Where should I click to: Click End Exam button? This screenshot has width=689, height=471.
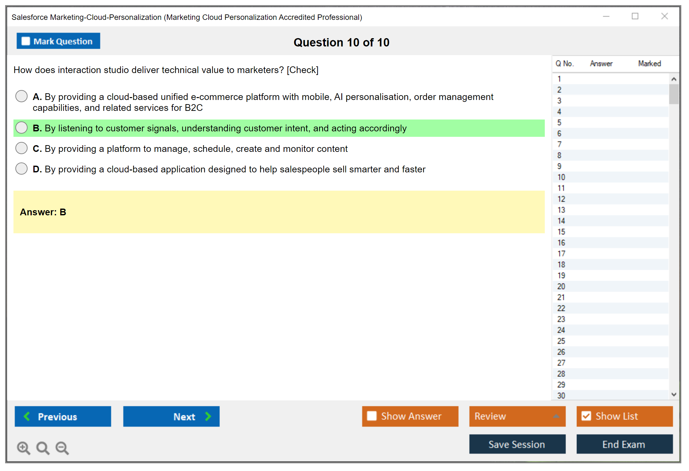coord(624,444)
